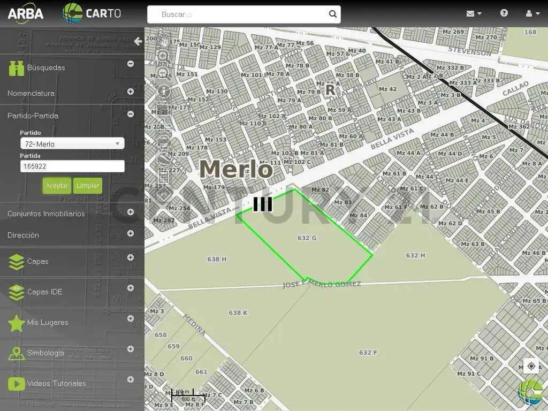Expand the Dirección search section
Image resolution: width=548 pixels, height=411 pixels.
point(130,233)
